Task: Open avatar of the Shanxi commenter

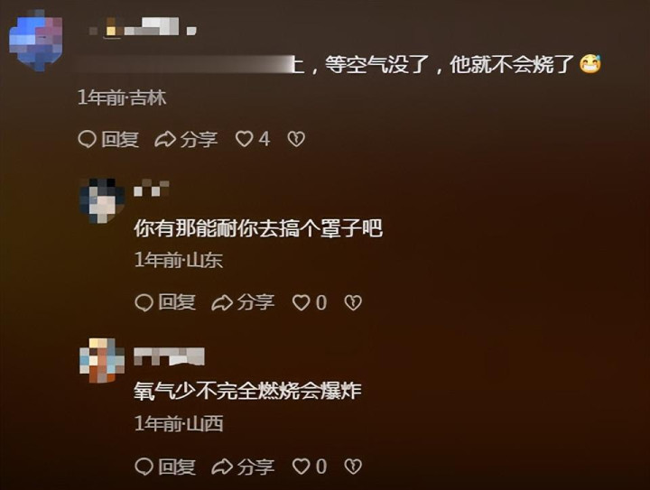Action: point(102,361)
